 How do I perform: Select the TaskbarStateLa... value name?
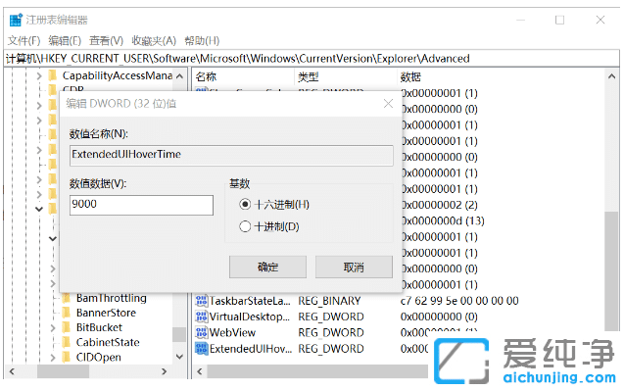pos(250,301)
